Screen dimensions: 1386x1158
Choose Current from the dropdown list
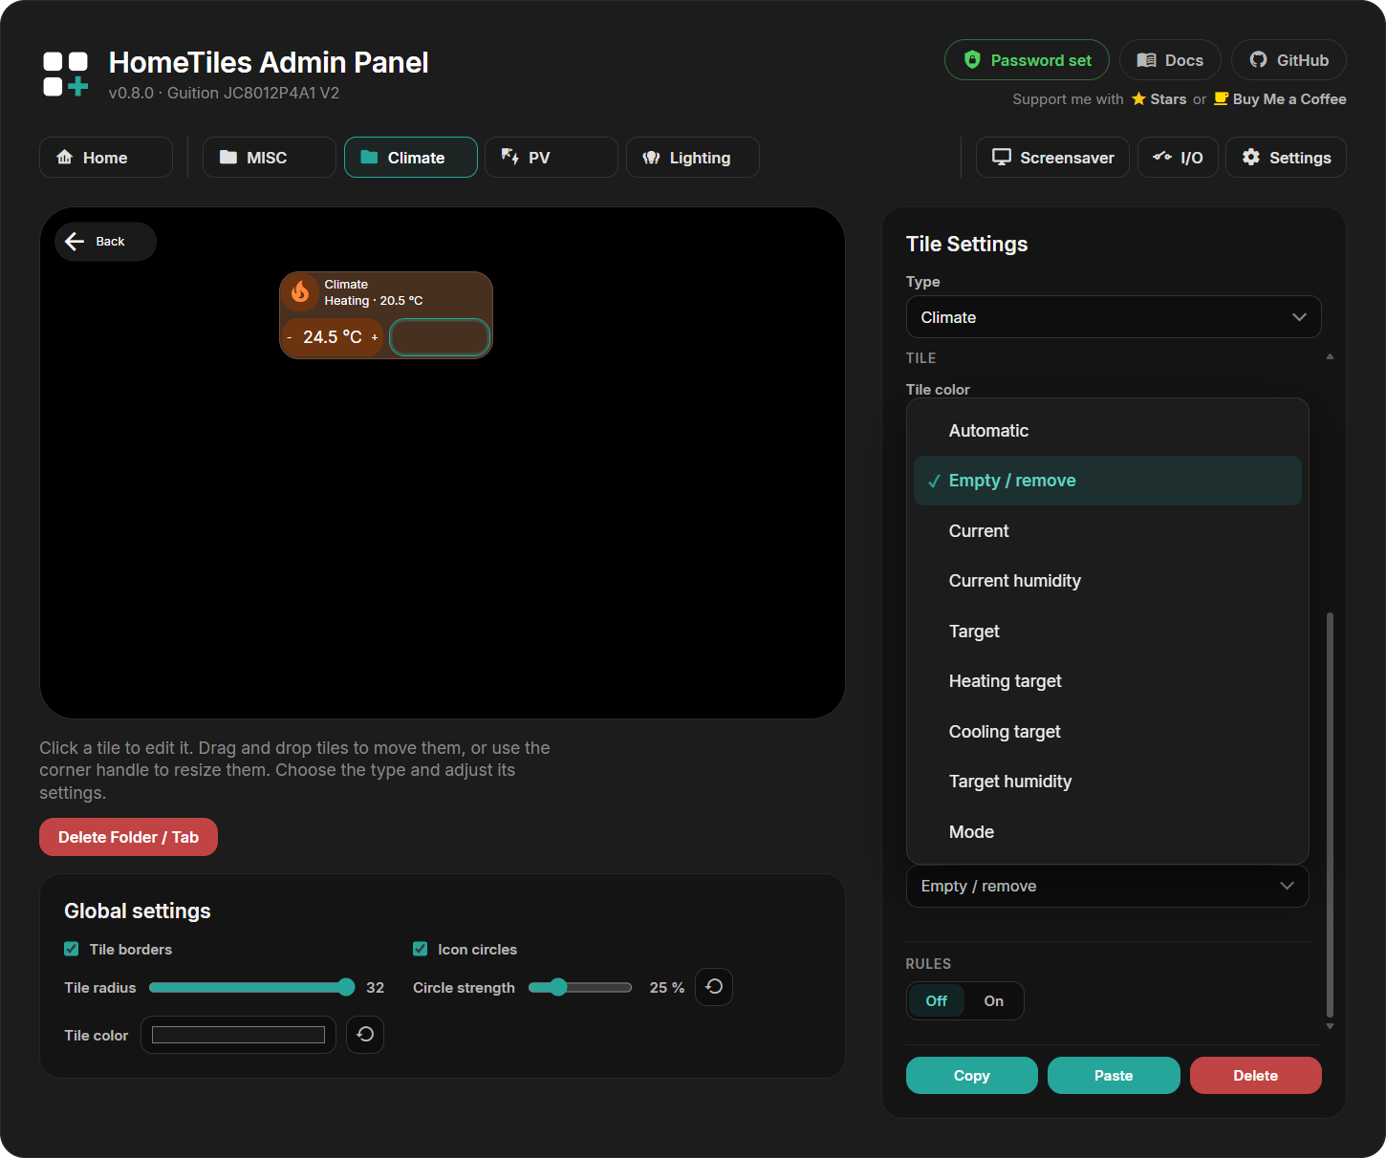point(1107,531)
